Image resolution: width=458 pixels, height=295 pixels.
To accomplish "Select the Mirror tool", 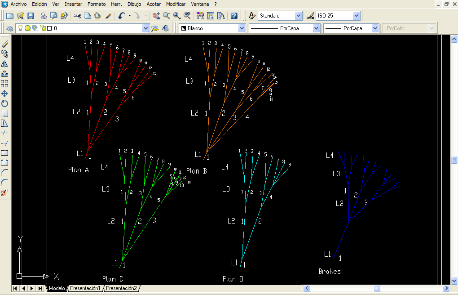I will coord(4,64).
